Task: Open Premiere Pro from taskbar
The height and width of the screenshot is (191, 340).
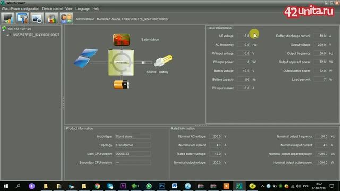Action: (123, 186)
